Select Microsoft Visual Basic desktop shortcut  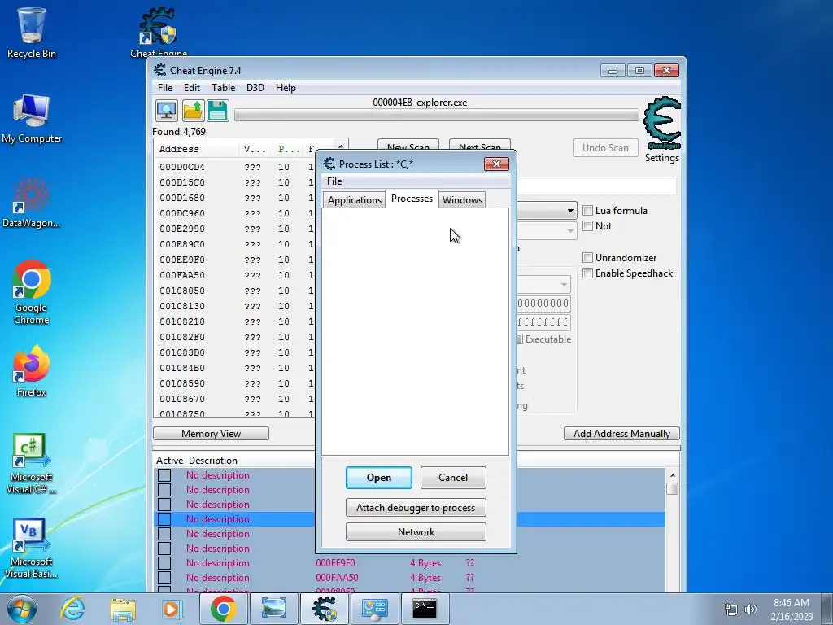click(31, 549)
